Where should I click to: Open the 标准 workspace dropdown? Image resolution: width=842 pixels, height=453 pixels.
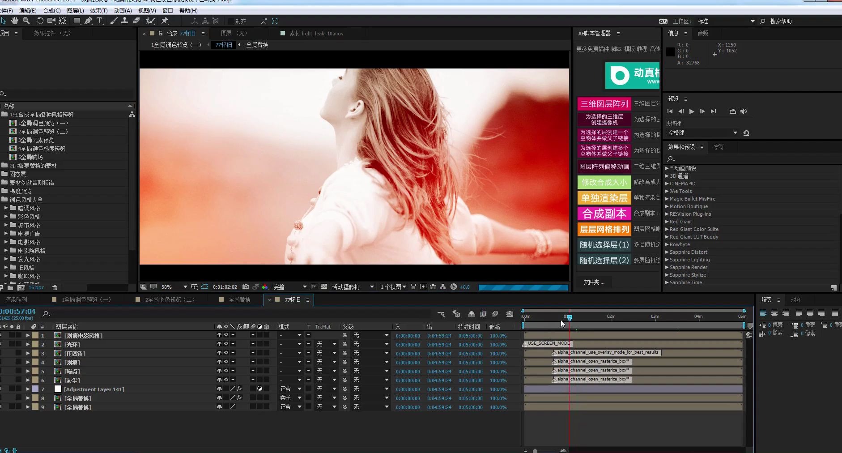[x=726, y=21]
